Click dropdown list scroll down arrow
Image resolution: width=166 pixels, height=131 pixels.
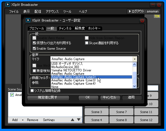pyautogui.click(x=134, y=86)
